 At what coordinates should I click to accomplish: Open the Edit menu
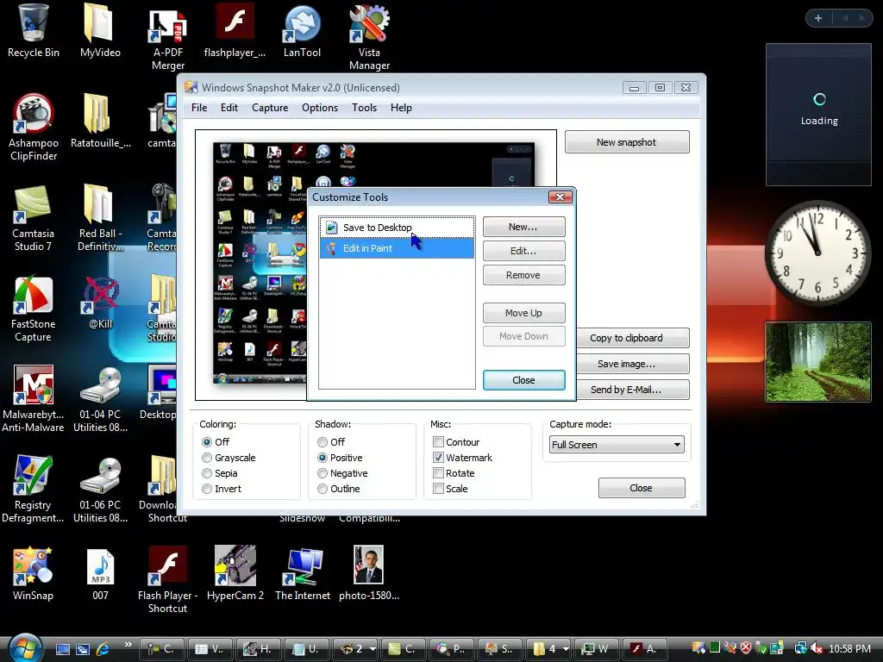point(229,108)
